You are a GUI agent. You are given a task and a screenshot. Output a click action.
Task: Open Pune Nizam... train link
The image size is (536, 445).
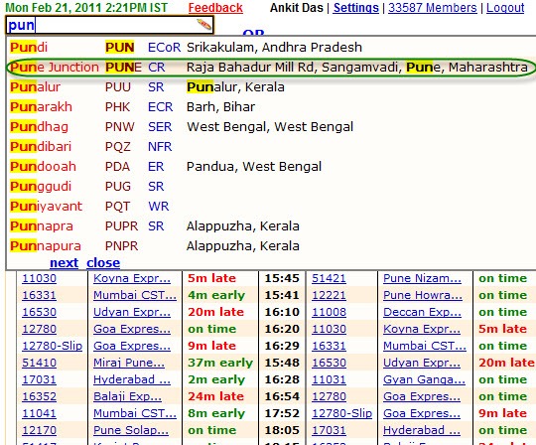coord(422,278)
